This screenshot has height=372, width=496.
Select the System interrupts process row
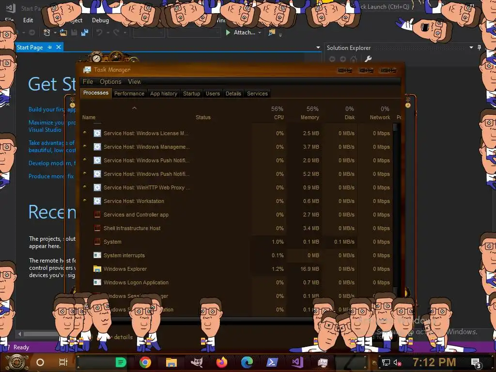[x=236, y=255]
